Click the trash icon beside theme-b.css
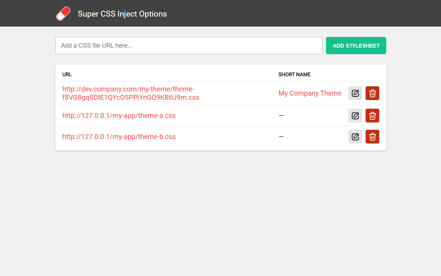441x276 pixels. [372, 137]
